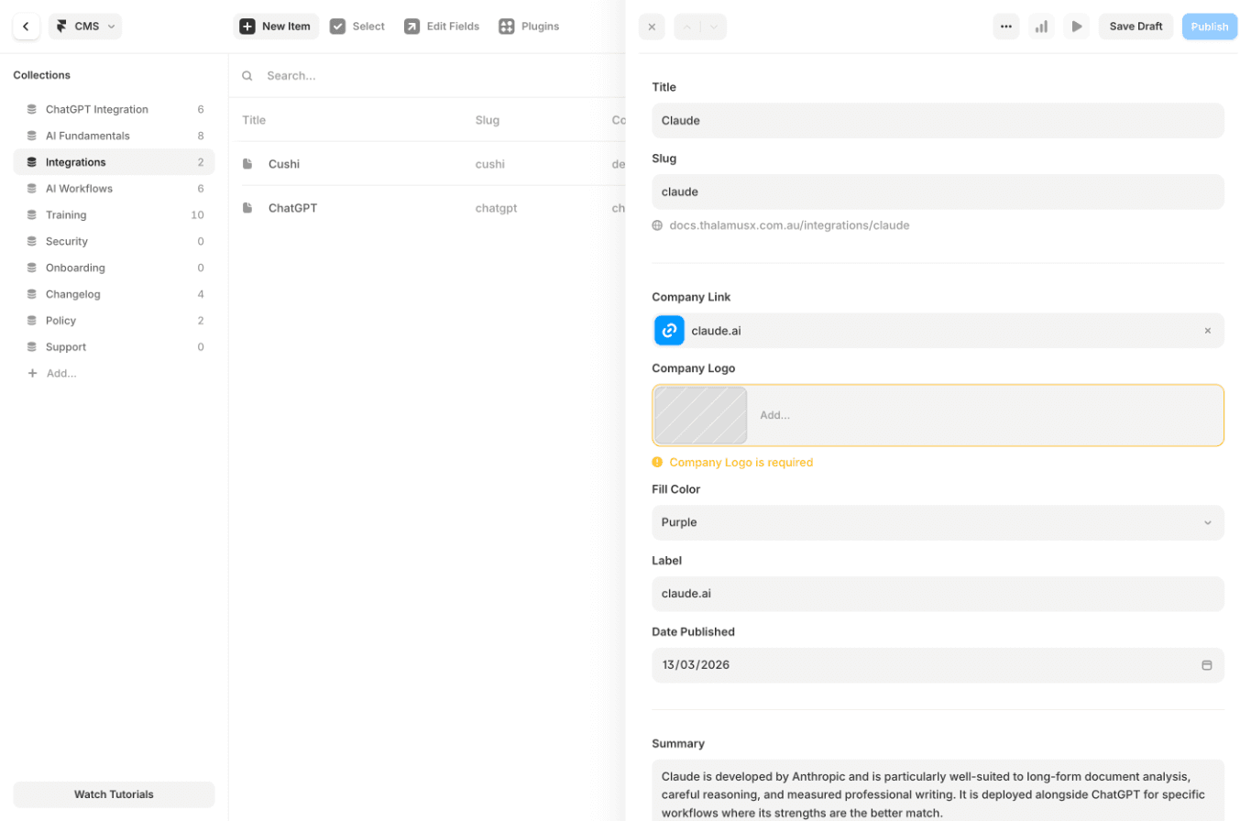This screenshot has width=1251, height=821.
Task: Open the Onboarding collection
Action: (x=114, y=268)
